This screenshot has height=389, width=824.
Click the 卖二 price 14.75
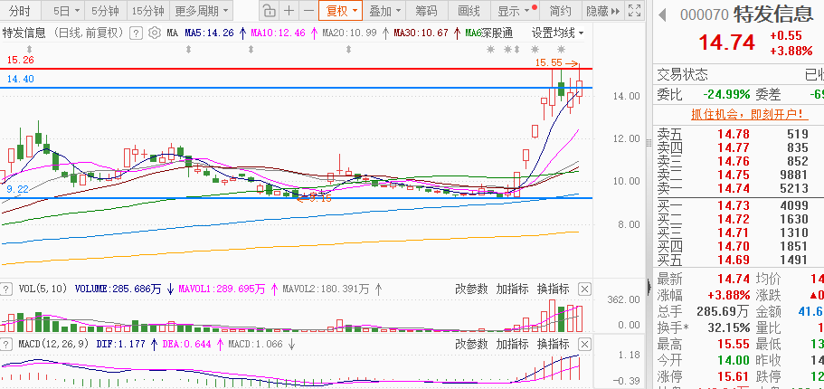pyautogui.click(x=734, y=175)
